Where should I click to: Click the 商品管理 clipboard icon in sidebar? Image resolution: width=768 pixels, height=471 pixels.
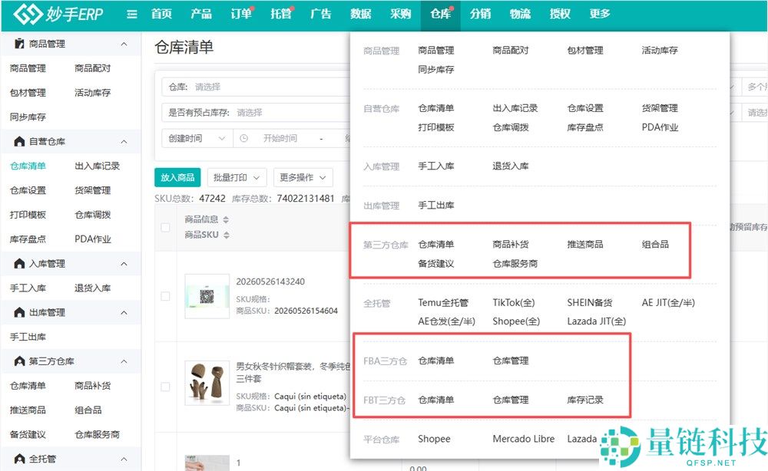pyautogui.click(x=19, y=44)
